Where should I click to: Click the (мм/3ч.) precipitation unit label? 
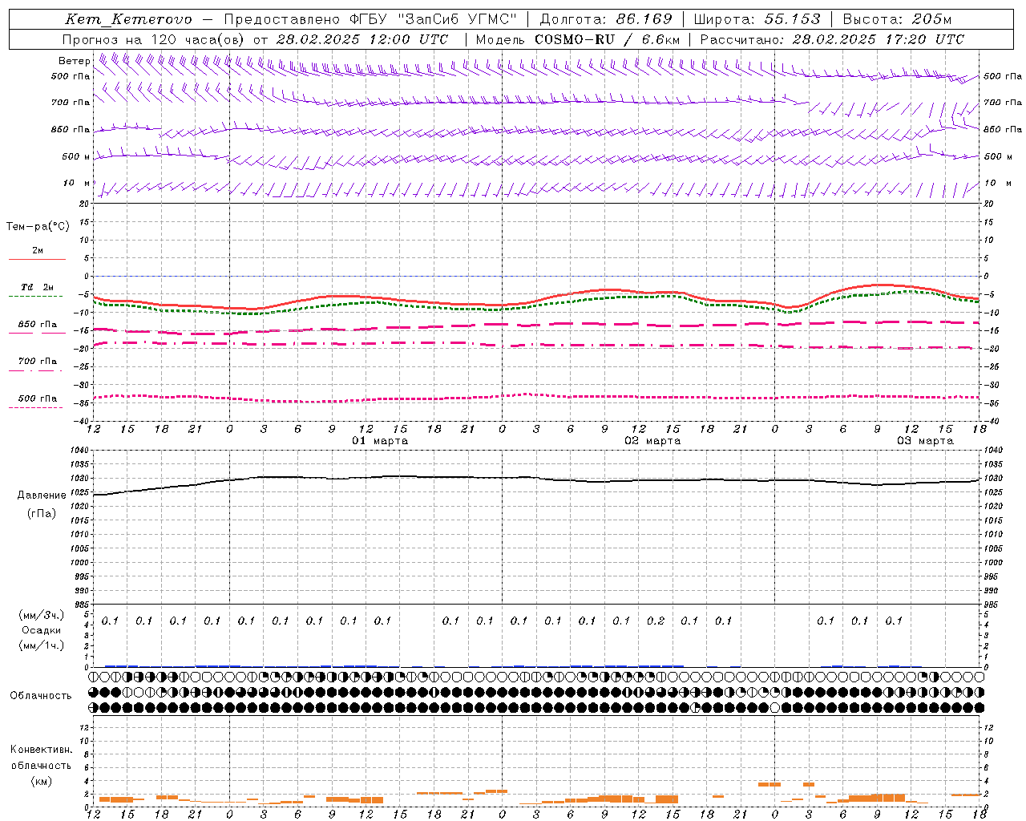click(42, 615)
